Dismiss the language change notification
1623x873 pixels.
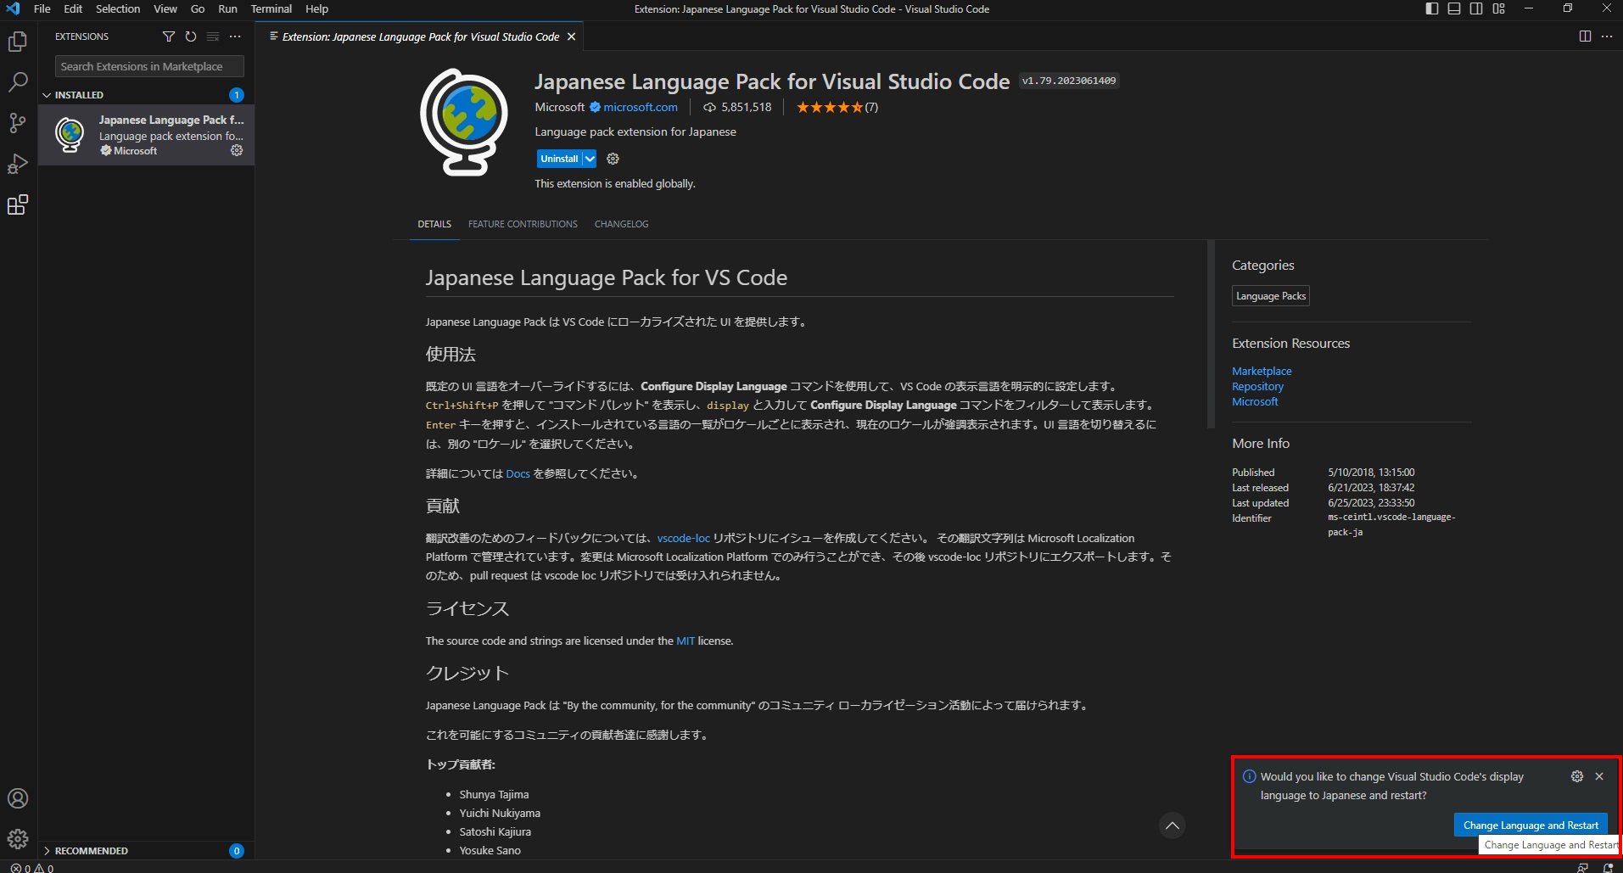point(1599,776)
